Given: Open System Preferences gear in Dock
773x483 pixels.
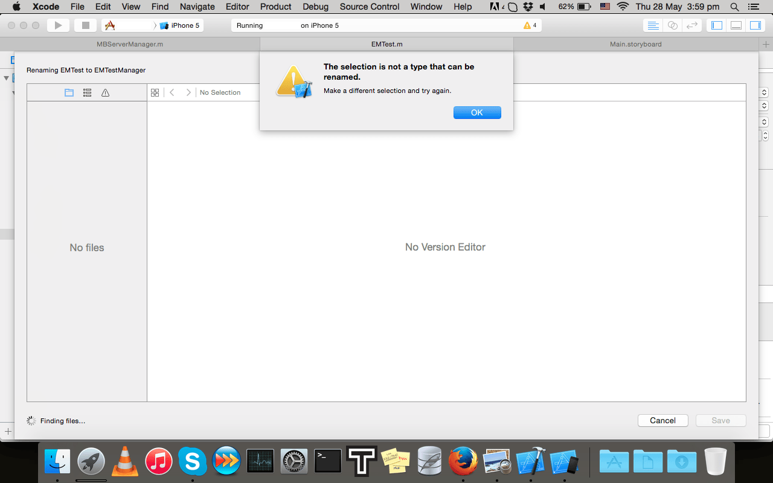Looking at the screenshot, I should 294,462.
